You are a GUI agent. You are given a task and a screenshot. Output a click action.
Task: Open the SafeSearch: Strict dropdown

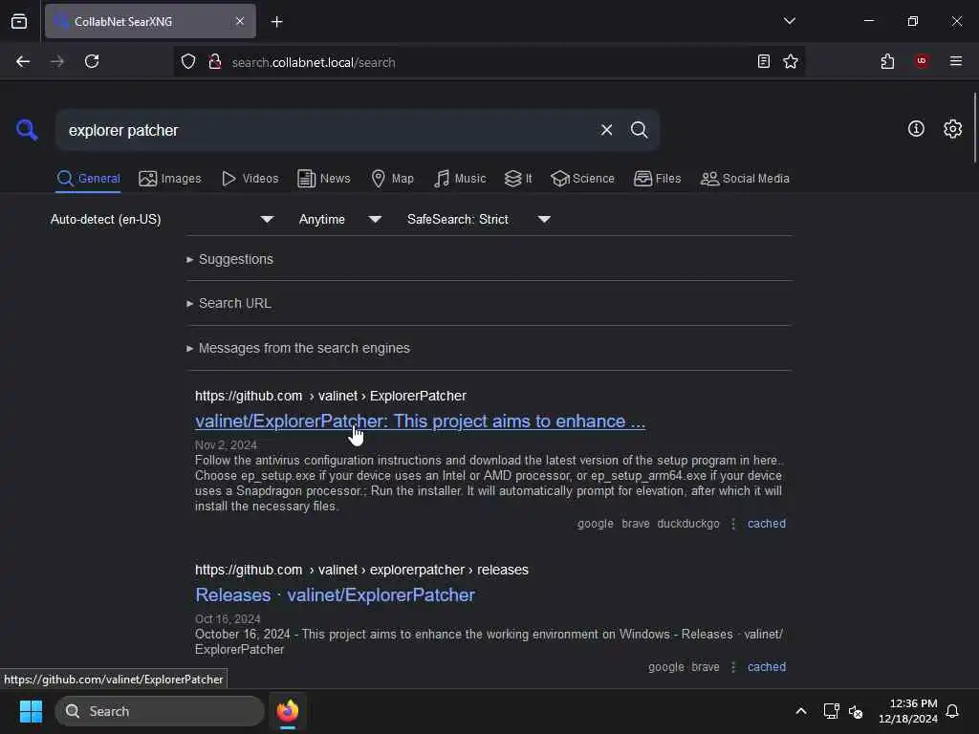point(478,219)
